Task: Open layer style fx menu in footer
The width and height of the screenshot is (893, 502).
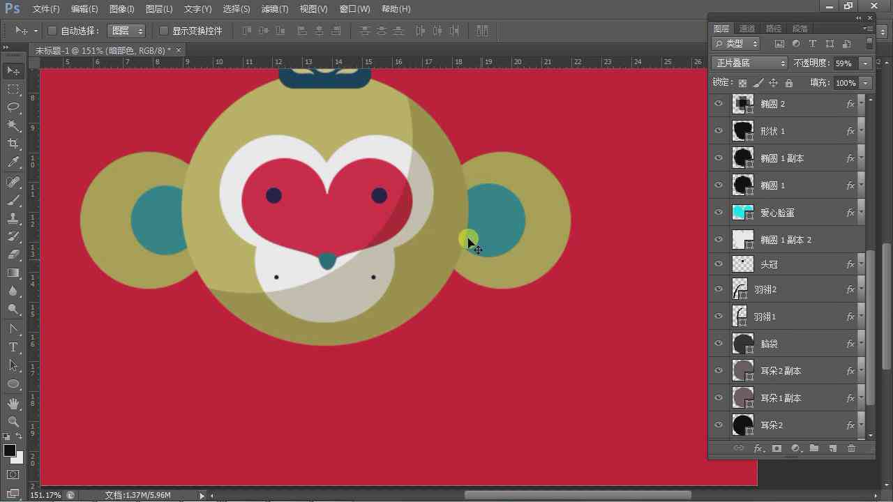Action: [758, 448]
